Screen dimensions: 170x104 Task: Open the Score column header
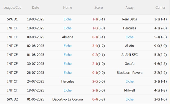point(98,8)
